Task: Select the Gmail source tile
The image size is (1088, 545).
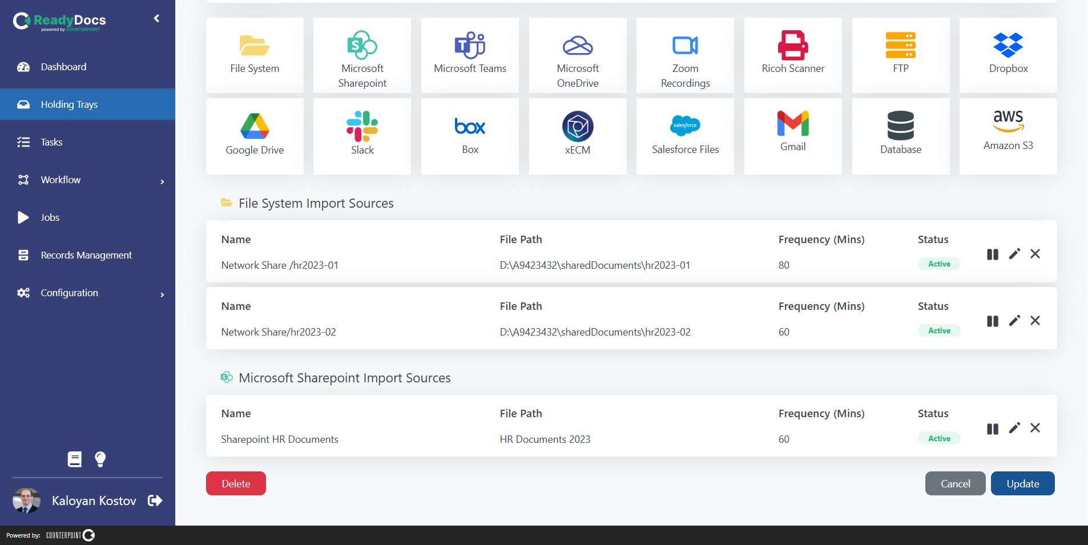Action: (793, 136)
